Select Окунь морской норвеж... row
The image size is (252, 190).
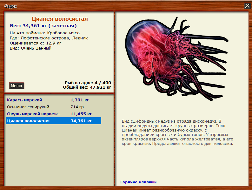[54, 114]
